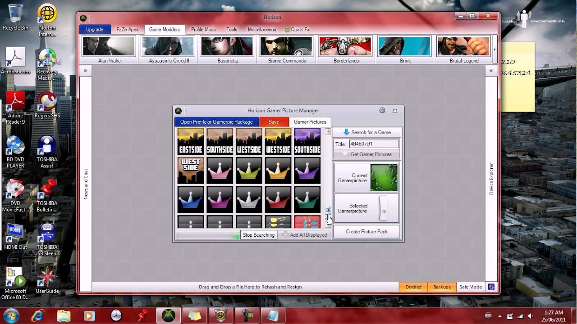Click the Selected Gamerpicture preview

coord(384,208)
